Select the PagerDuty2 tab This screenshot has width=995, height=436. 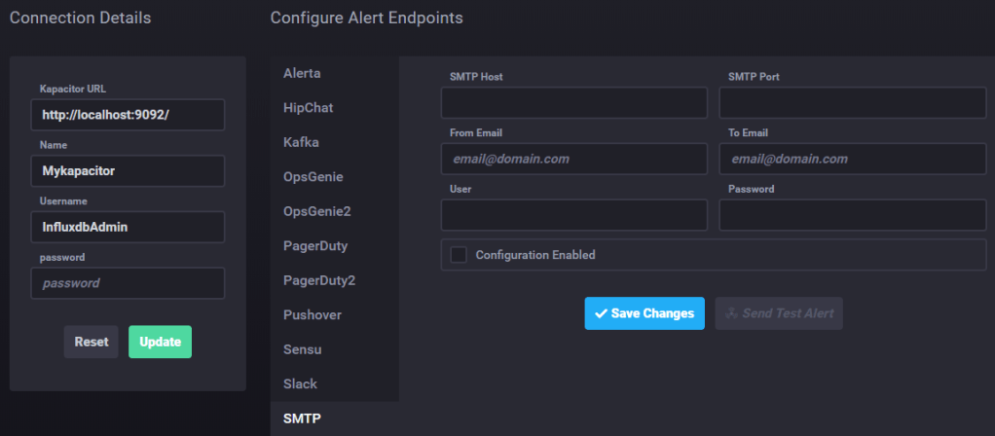[x=318, y=280]
